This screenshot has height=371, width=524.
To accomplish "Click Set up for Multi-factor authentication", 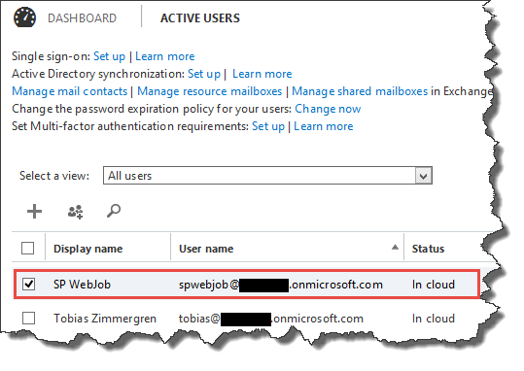I will 268,126.
